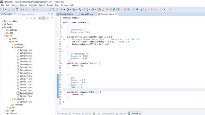Click the Open Task icon
The image size is (205, 115).
tap(103, 9)
